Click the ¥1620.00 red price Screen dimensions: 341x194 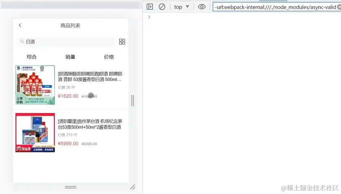68,96
